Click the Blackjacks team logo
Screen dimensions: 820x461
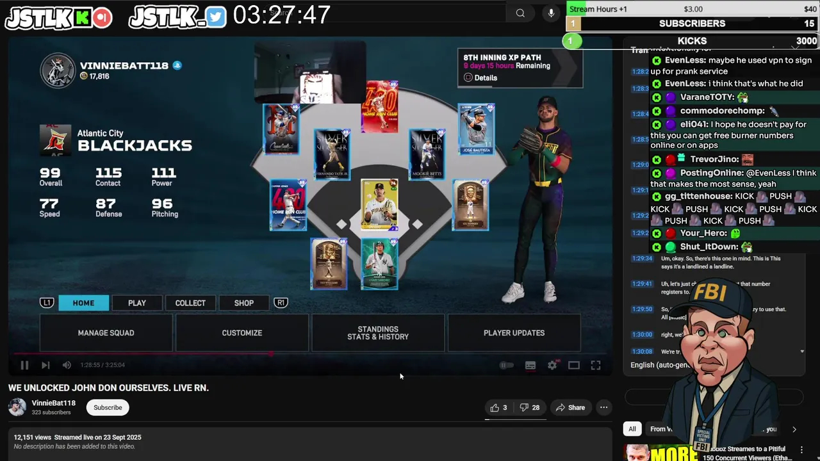55,140
